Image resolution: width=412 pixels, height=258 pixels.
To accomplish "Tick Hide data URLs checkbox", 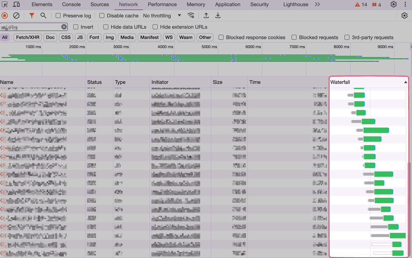I will pyautogui.click(x=106, y=27).
